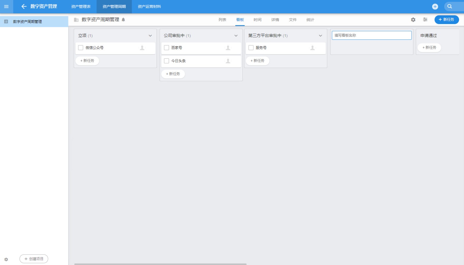
Task: Switch to the 资产管理表 tab
Action: coord(81,6)
